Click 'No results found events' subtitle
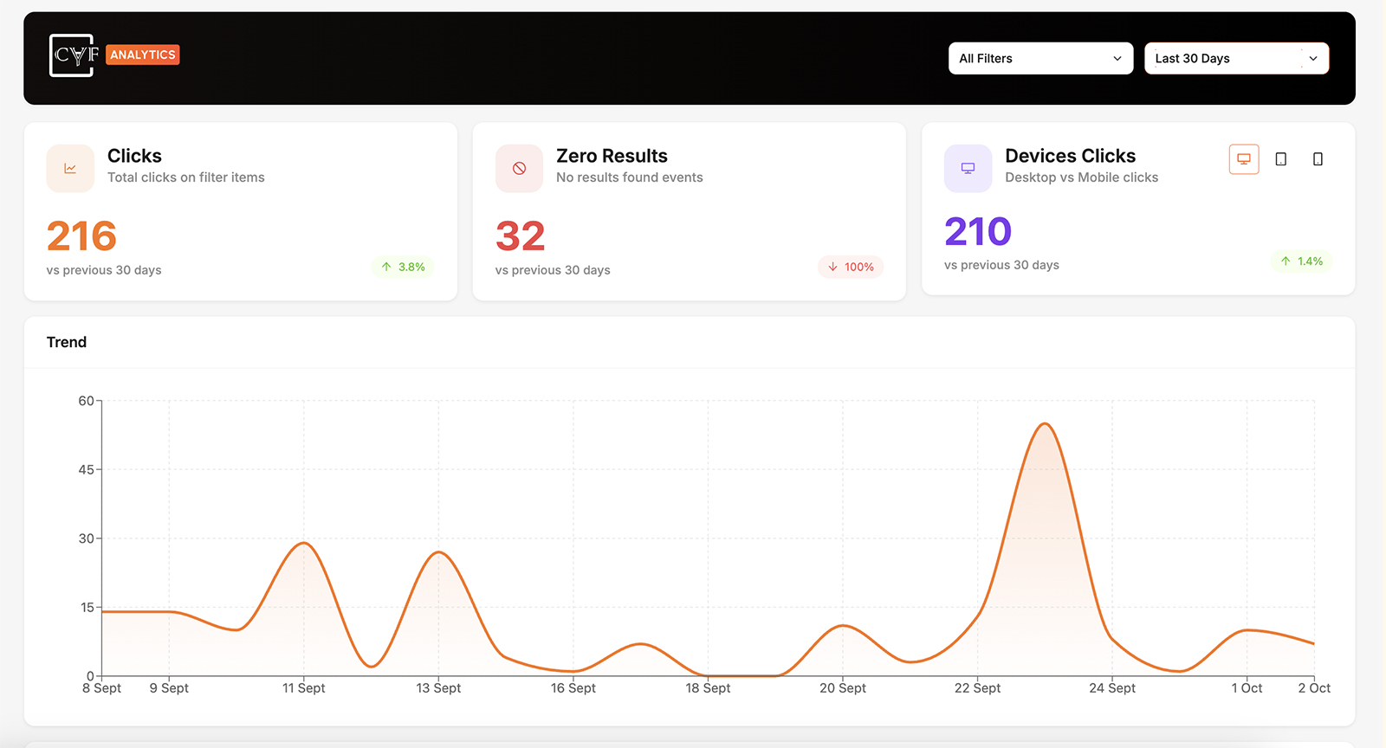 630,177
